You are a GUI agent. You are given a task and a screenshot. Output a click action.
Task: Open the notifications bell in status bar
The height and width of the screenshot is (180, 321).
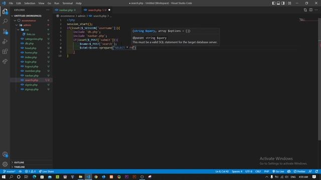point(316,171)
